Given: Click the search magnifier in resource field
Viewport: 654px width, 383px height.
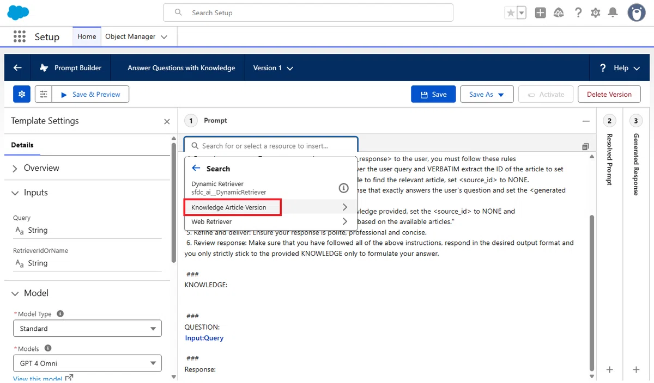Looking at the screenshot, I should point(195,146).
